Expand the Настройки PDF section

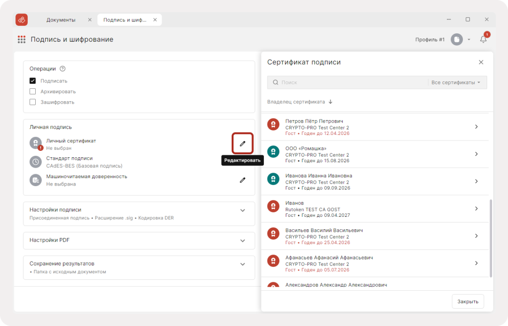(x=139, y=241)
